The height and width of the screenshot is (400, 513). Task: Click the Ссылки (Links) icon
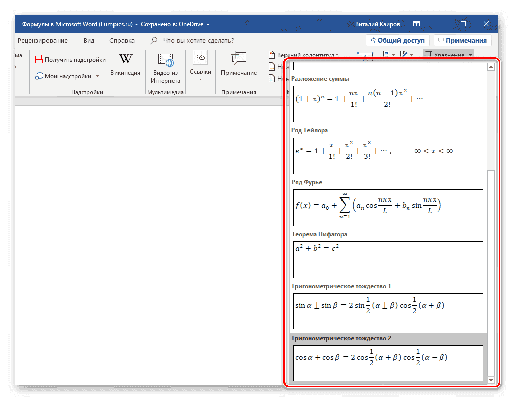[x=200, y=64]
